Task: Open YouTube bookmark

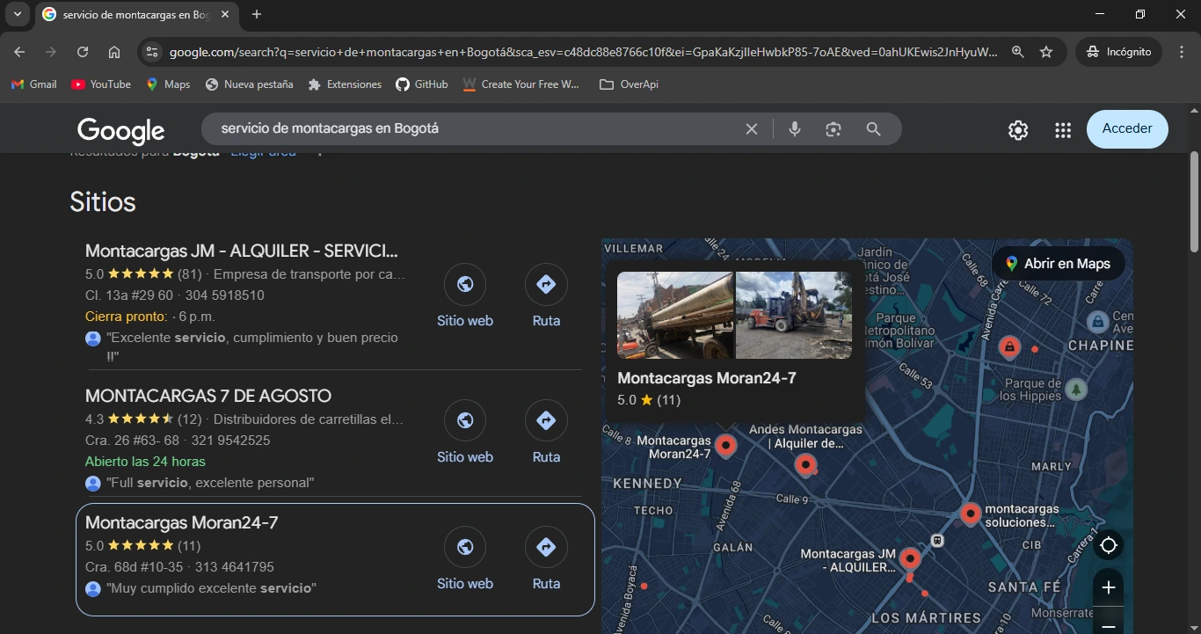Action: 101,84
